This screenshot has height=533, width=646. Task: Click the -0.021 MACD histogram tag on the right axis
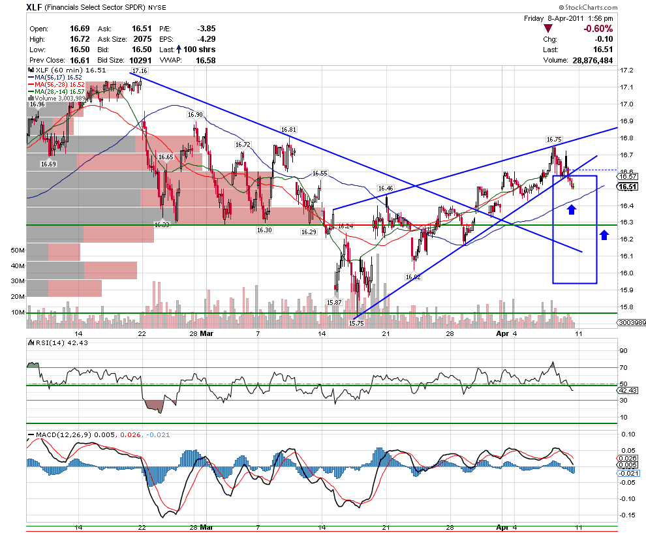628,473
